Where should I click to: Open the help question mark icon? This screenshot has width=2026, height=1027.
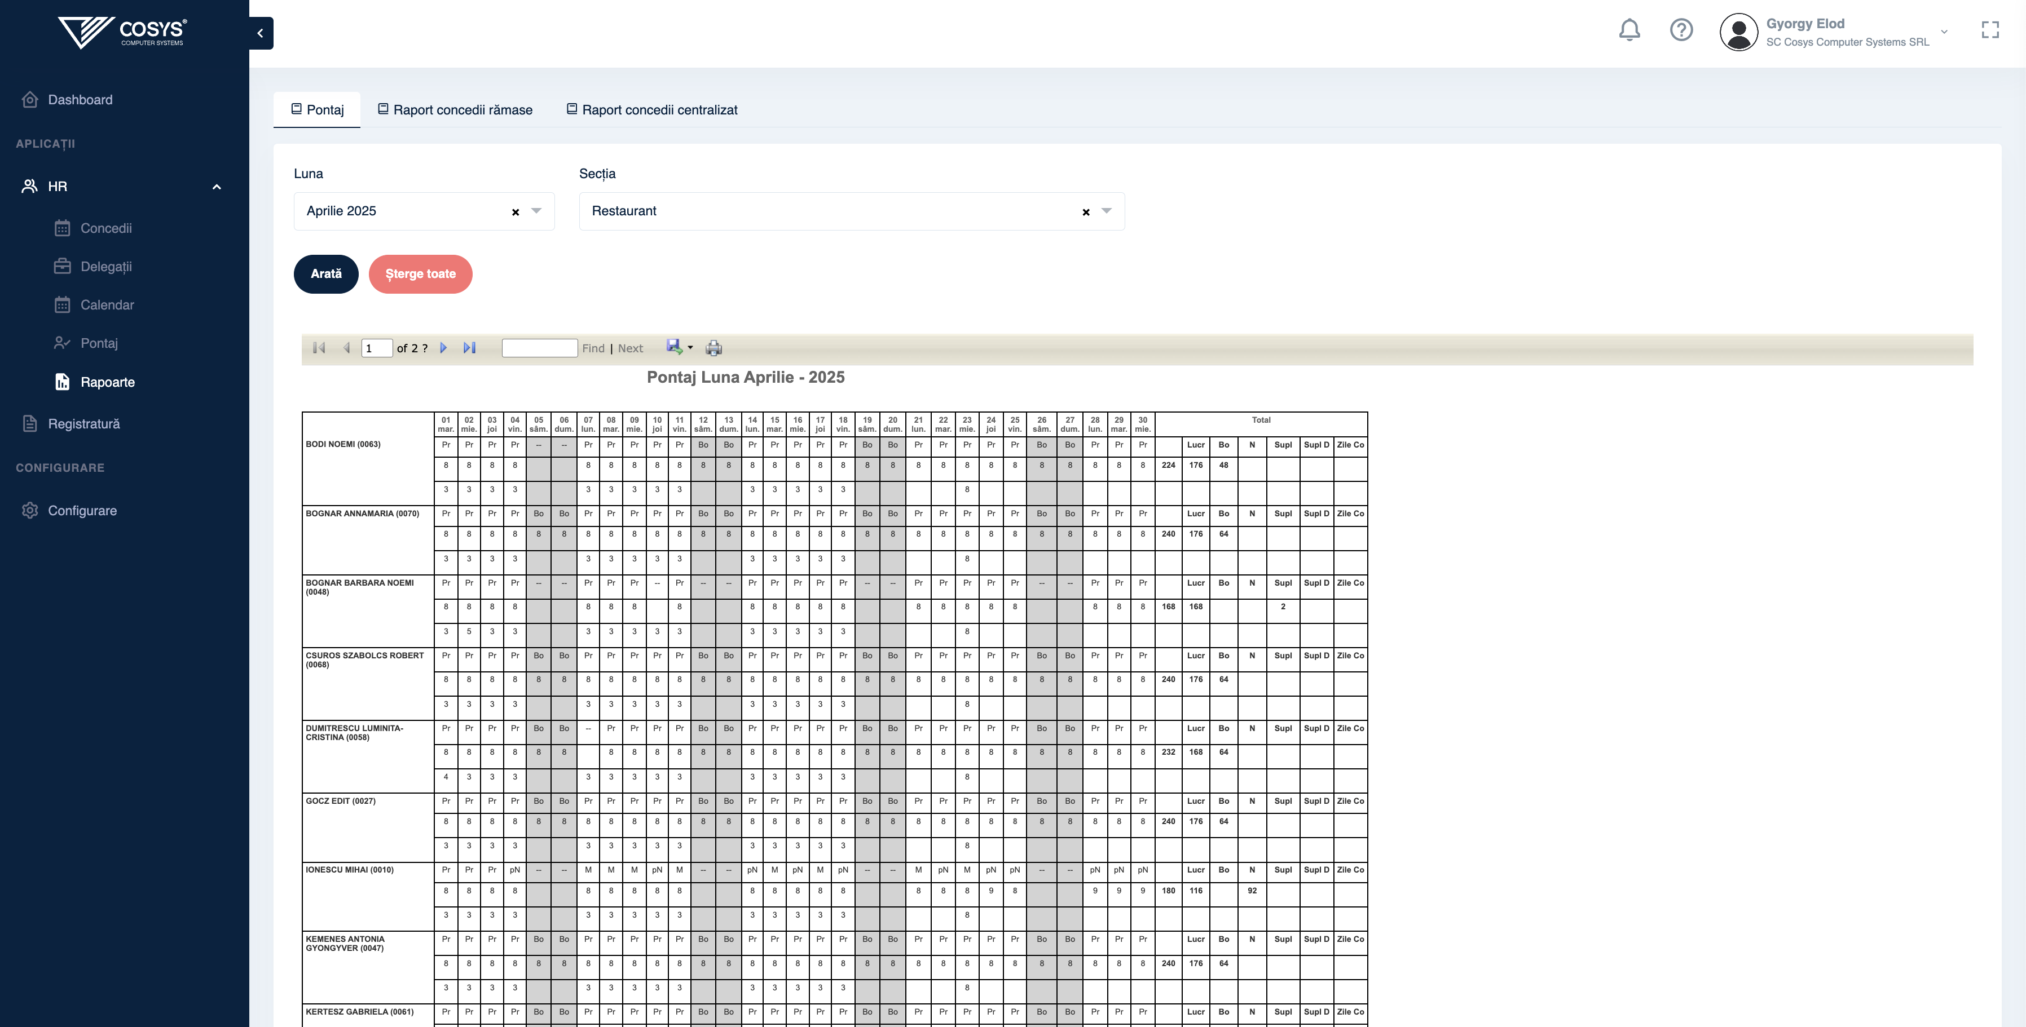coord(1681,30)
